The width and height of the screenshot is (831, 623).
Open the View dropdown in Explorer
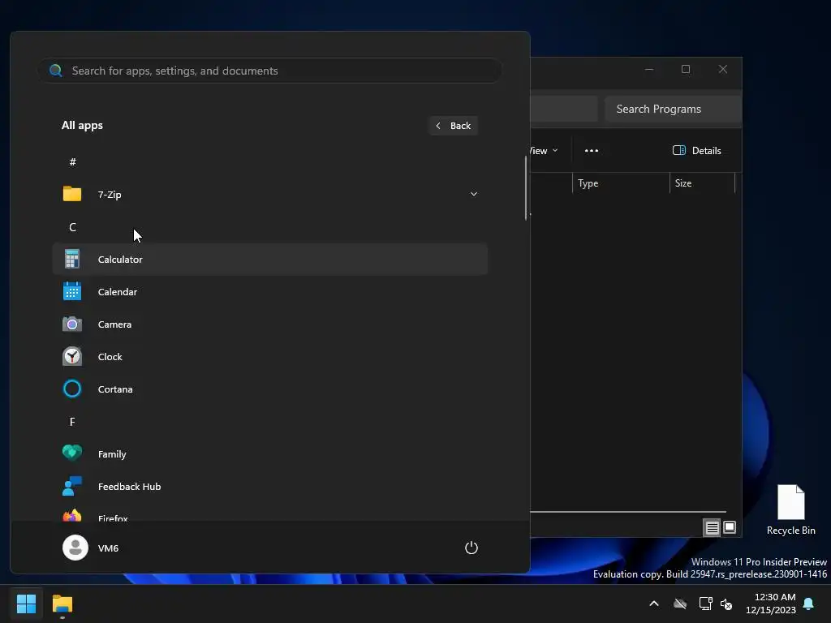545,150
